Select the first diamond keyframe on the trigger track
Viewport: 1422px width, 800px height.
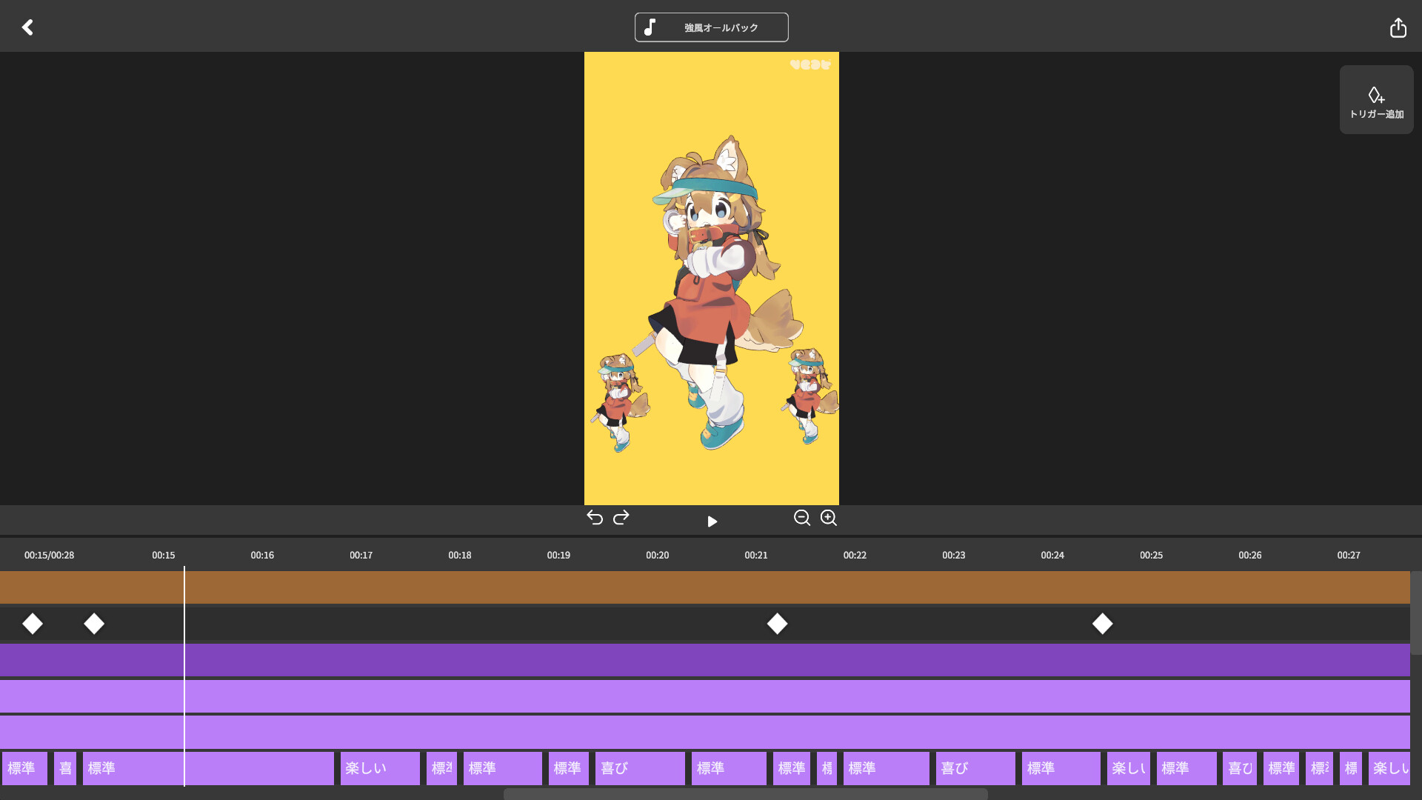(x=33, y=624)
